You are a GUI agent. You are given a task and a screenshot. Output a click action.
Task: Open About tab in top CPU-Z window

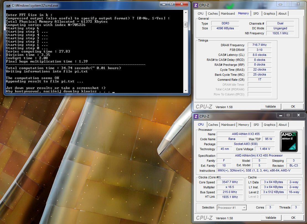pos(282,14)
